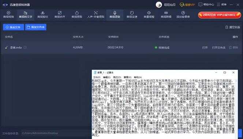Open Notepad's 编辑(E) menu
This screenshot has height=139, width=243.
tap(106, 77)
